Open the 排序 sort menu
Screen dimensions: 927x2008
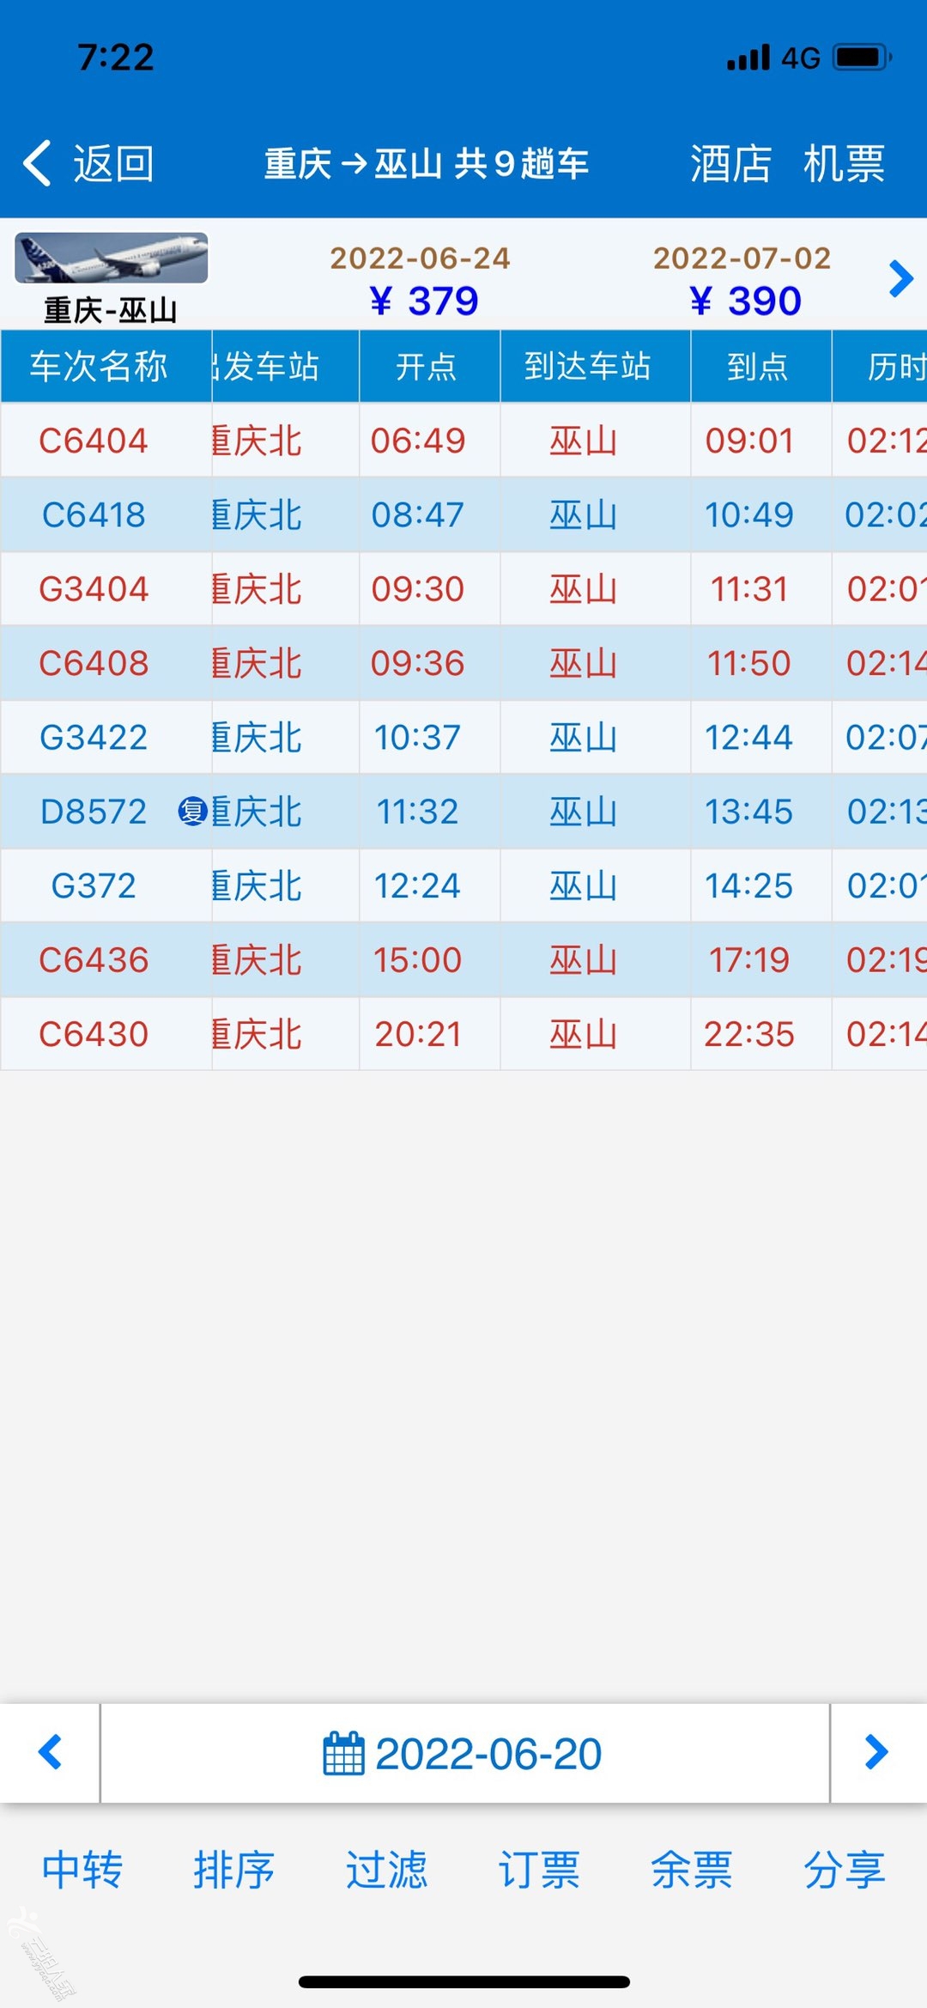pos(234,1870)
